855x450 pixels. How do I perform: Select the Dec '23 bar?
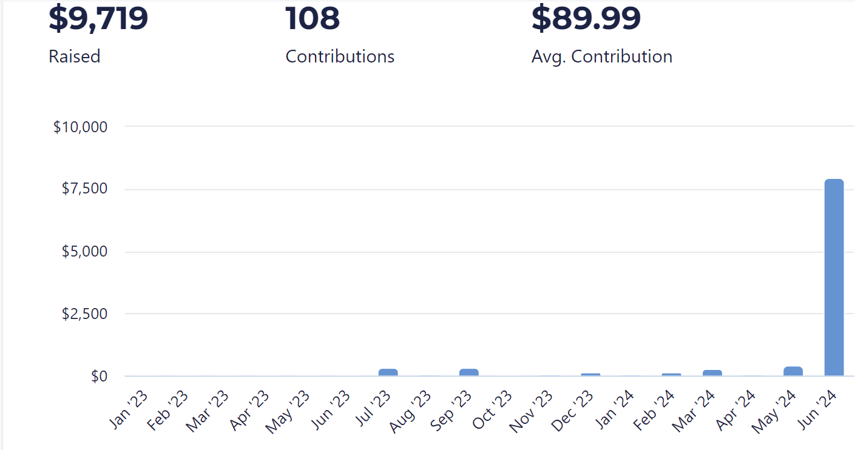point(590,374)
